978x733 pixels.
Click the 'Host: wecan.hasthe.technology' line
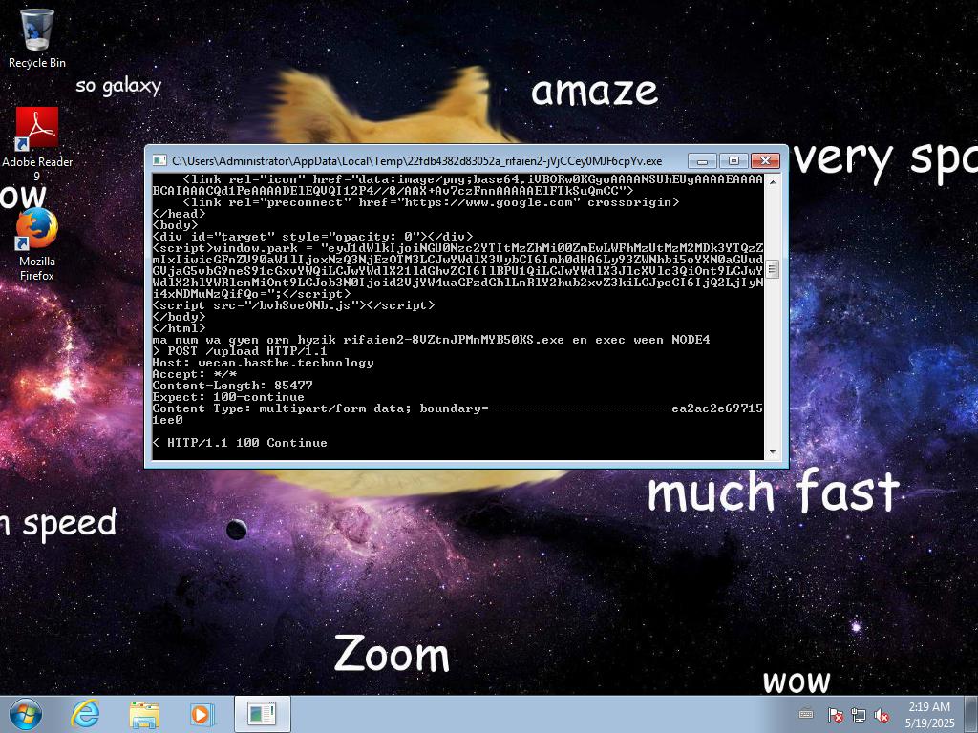(x=264, y=362)
